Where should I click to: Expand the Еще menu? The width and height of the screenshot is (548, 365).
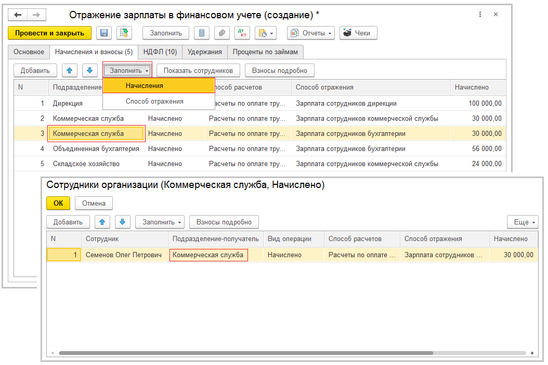[x=523, y=222]
